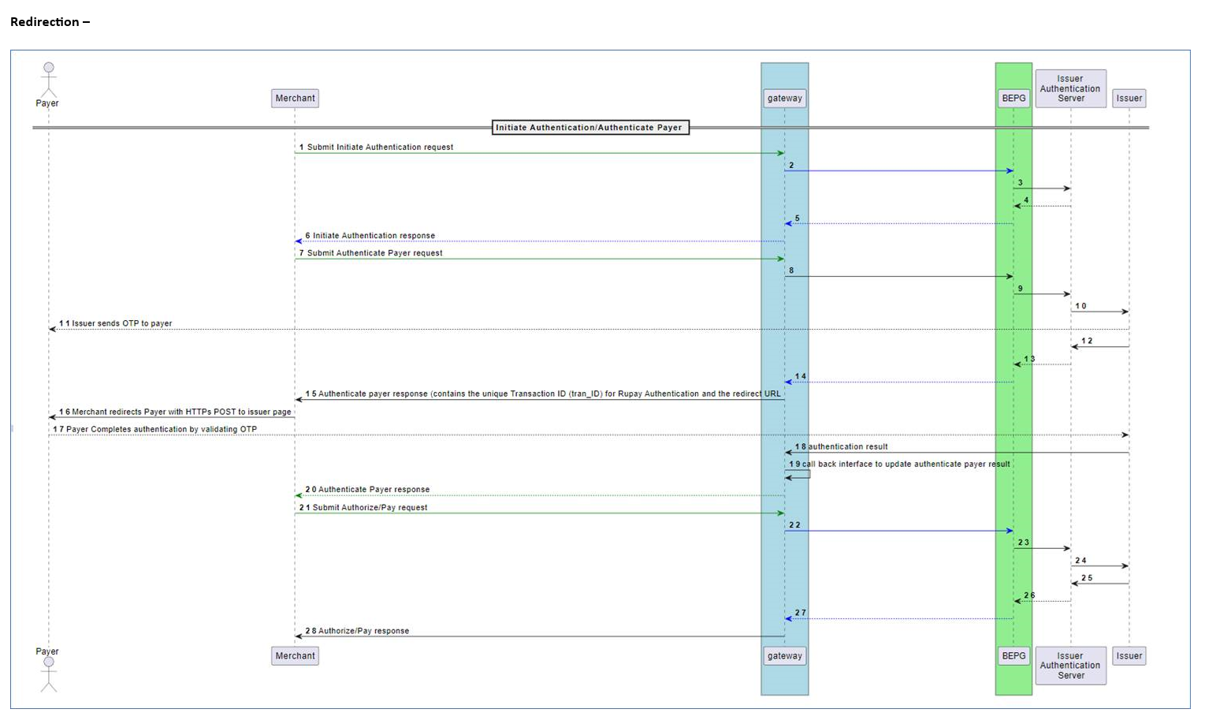The width and height of the screenshot is (1216, 724).
Task: Select the bottom Issuer Authentication Server box
Action: coord(1070,665)
